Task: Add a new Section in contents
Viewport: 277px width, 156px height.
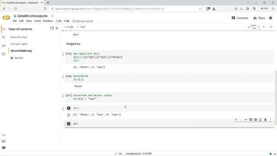Action: pos(17,58)
